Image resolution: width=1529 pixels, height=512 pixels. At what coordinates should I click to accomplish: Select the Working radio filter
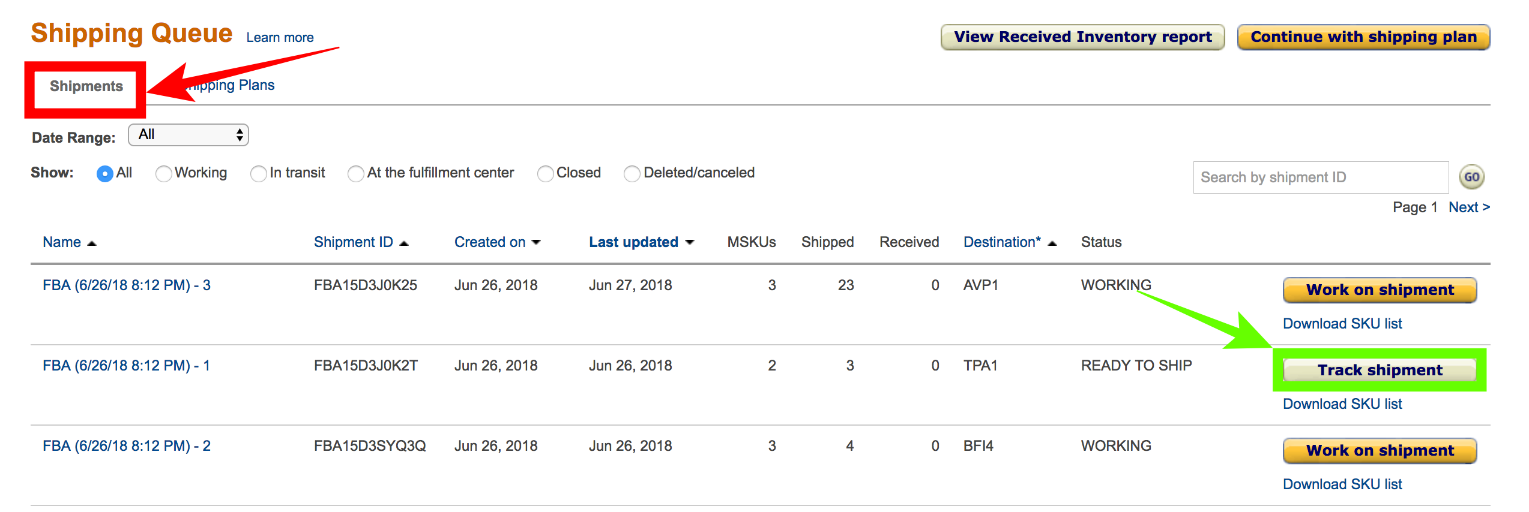click(x=163, y=173)
